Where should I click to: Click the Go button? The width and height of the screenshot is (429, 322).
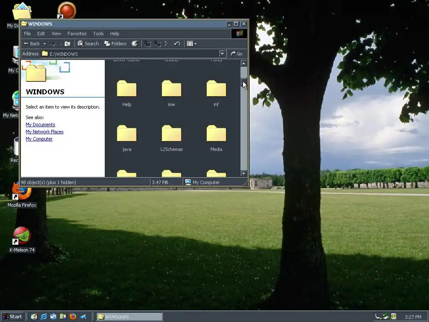click(x=237, y=54)
